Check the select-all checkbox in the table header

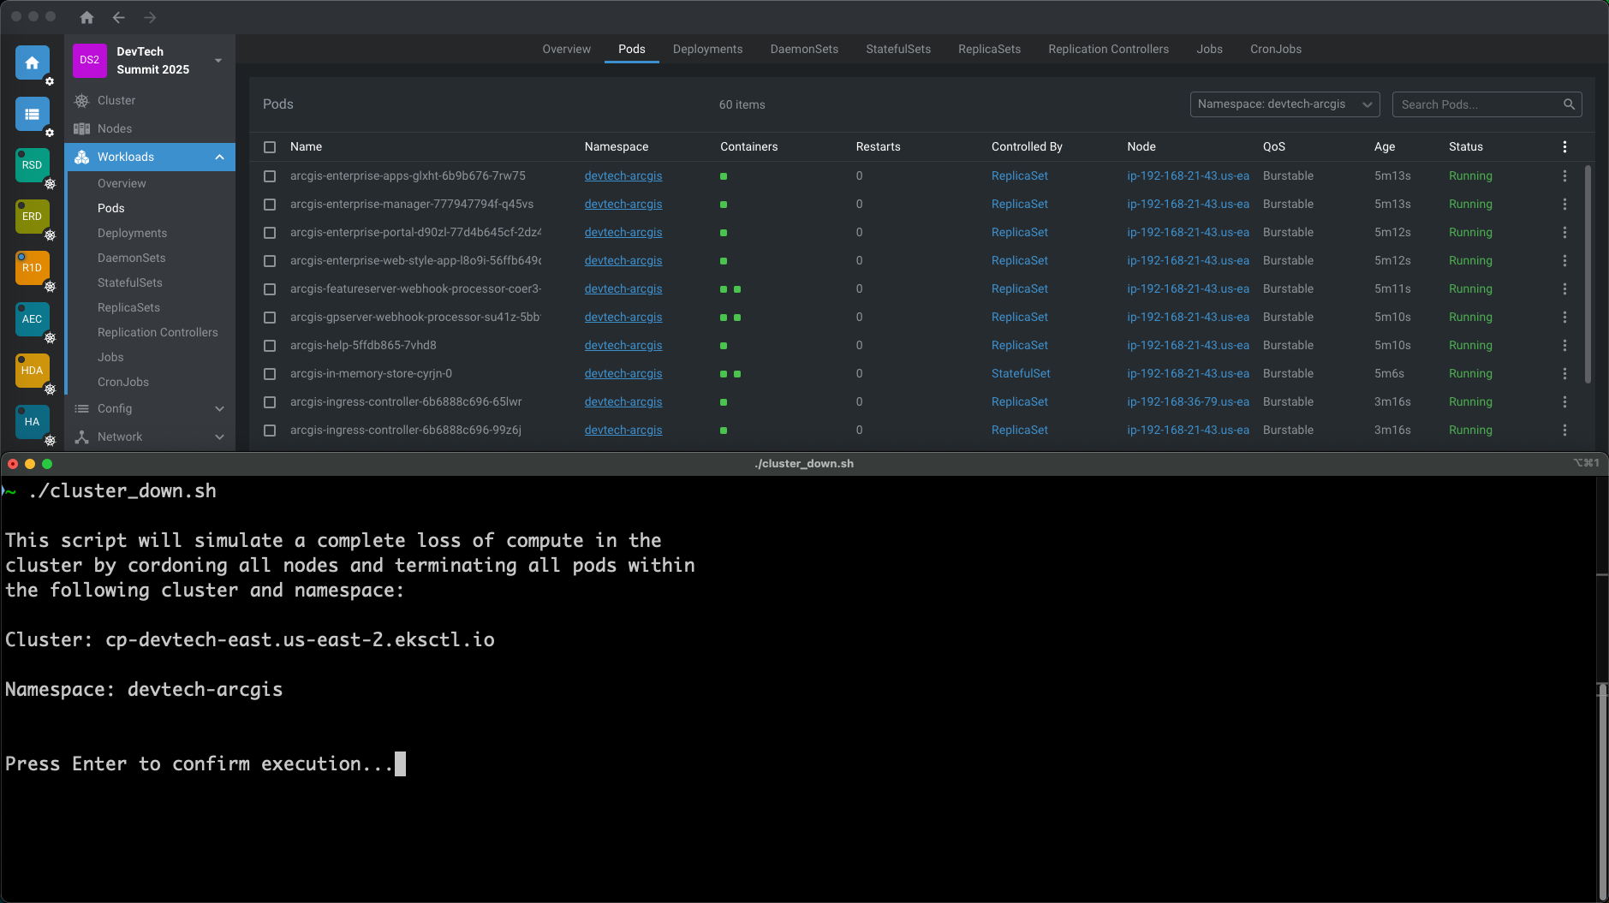pyautogui.click(x=270, y=146)
